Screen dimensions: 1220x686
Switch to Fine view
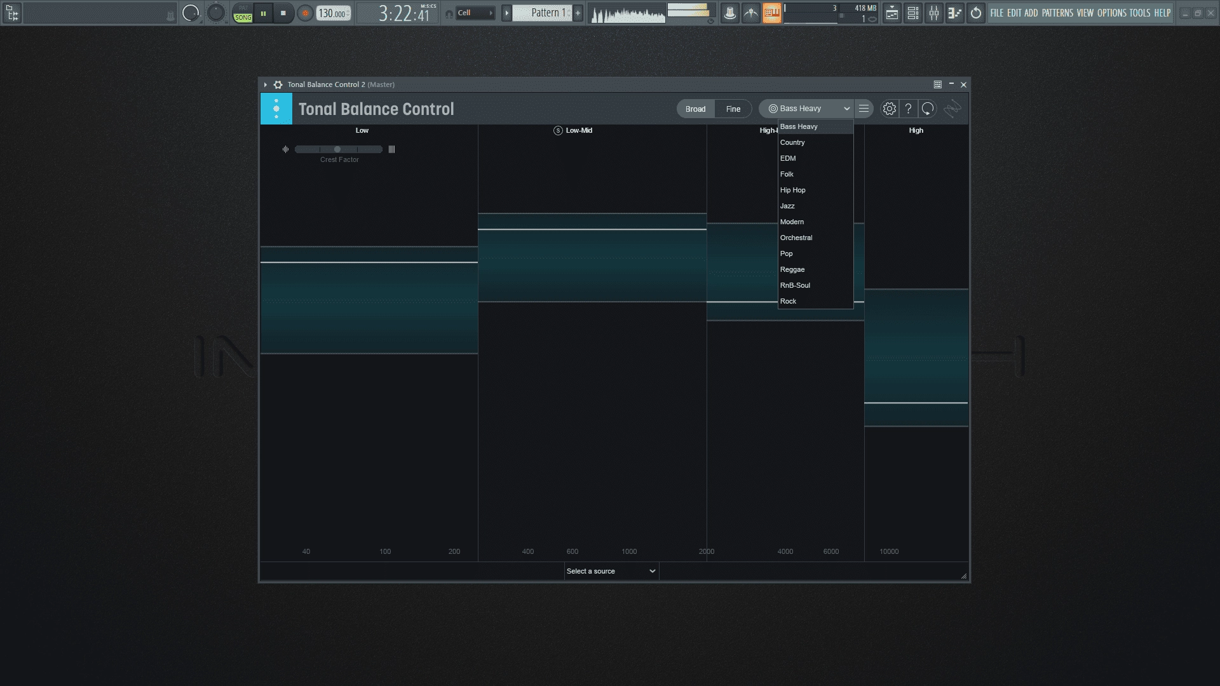click(733, 109)
